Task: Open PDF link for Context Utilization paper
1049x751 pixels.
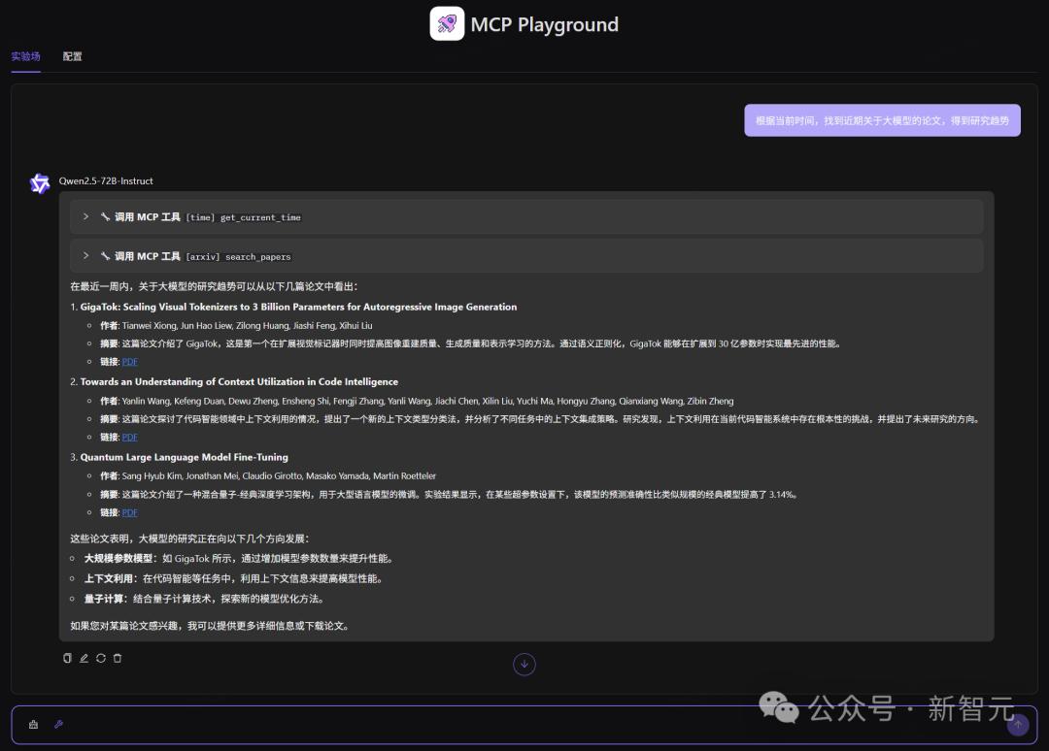Action: [x=130, y=437]
